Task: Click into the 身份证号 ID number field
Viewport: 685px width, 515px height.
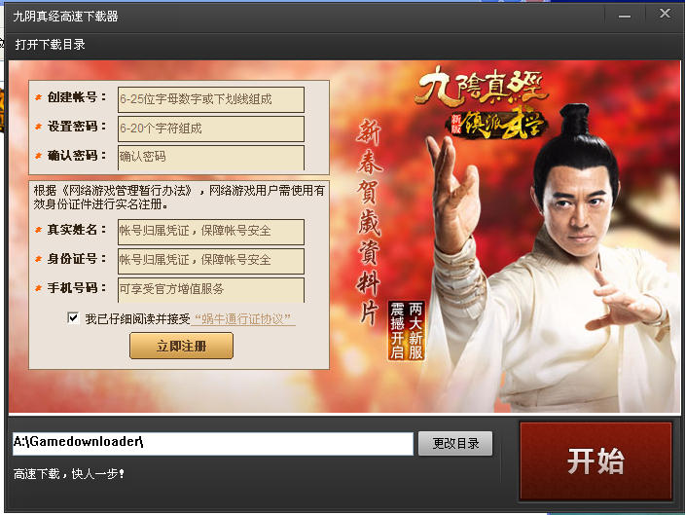Action: tap(211, 261)
